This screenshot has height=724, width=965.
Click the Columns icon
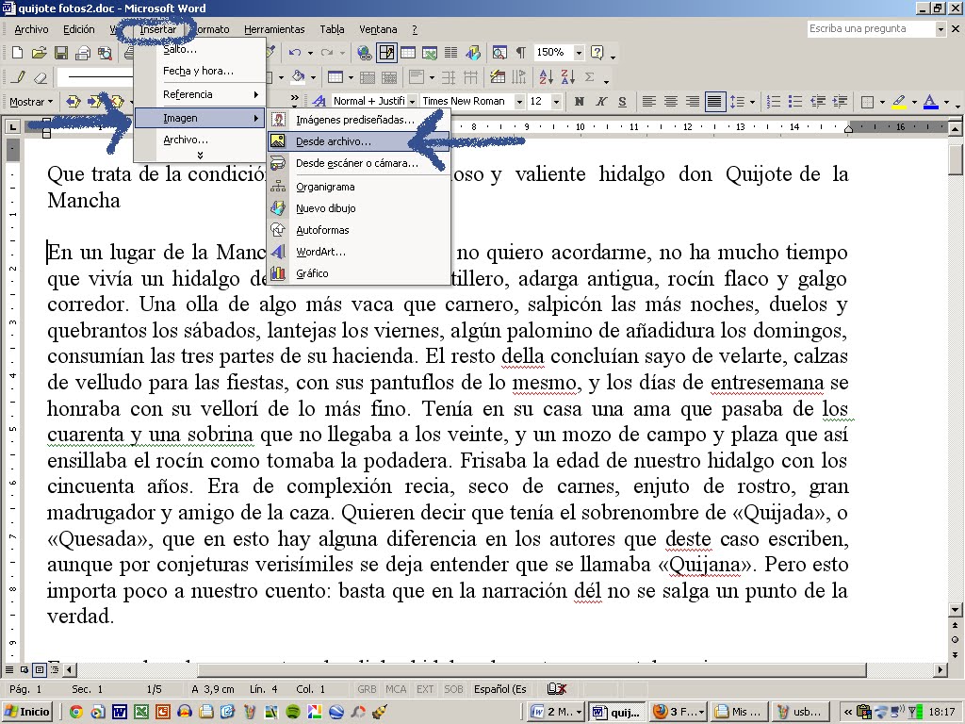point(450,53)
